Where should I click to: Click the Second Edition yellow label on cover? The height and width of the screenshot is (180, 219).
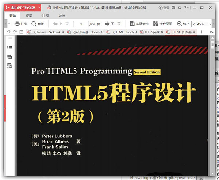pyautogui.click(x=147, y=72)
